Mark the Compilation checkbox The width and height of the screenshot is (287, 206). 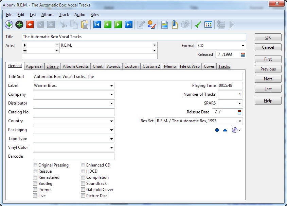click(83, 177)
